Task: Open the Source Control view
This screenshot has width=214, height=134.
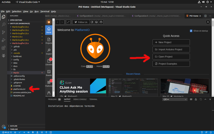Action: tap(4, 32)
